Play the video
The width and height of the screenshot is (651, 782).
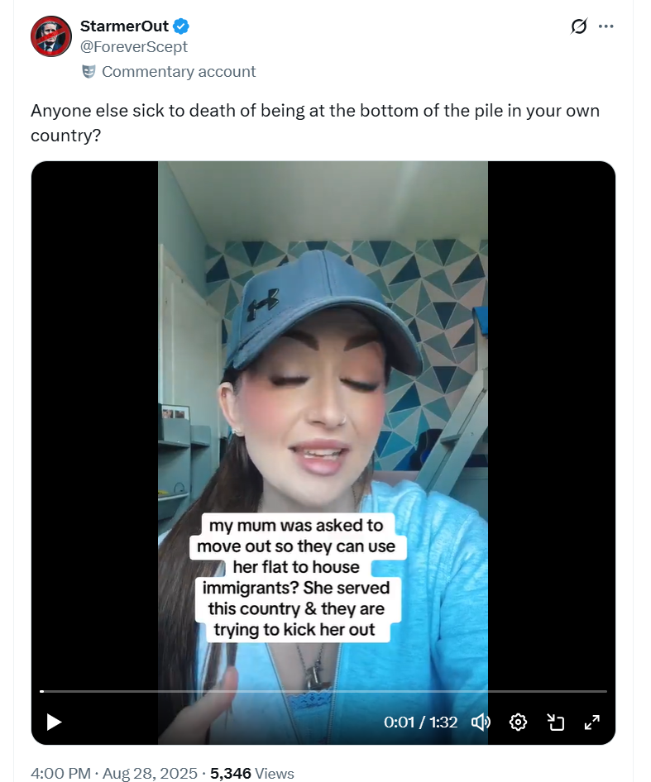click(x=54, y=722)
